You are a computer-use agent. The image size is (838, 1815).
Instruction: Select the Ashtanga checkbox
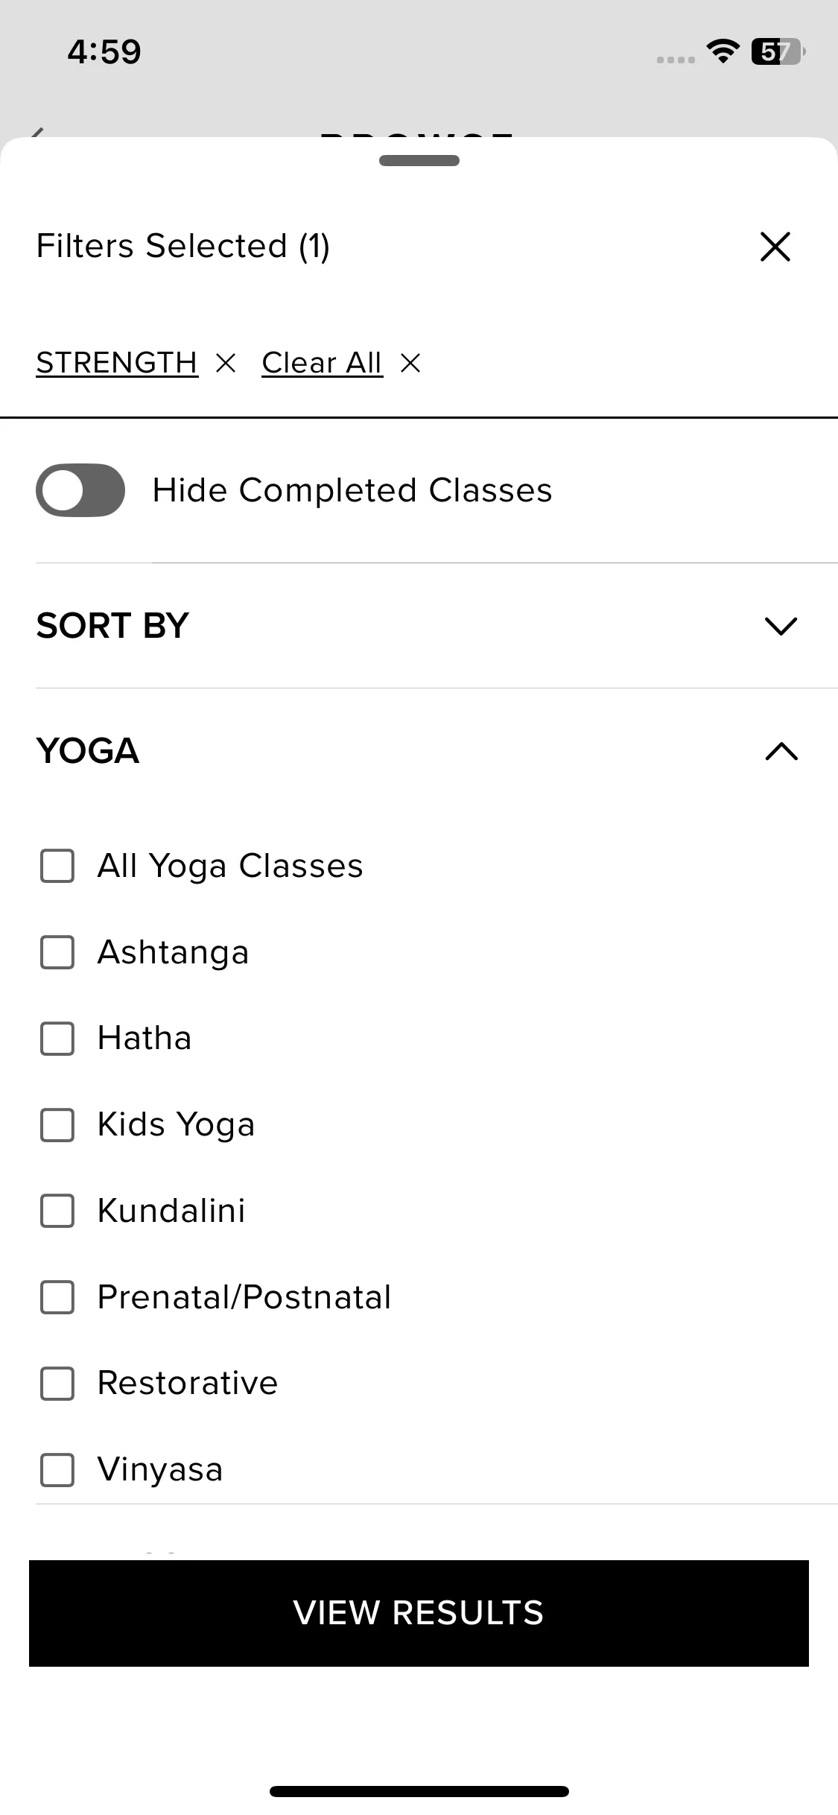57,952
